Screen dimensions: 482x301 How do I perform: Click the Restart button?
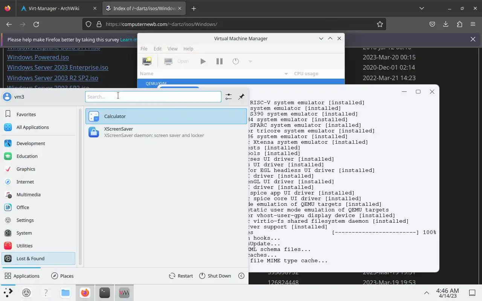click(x=181, y=276)
